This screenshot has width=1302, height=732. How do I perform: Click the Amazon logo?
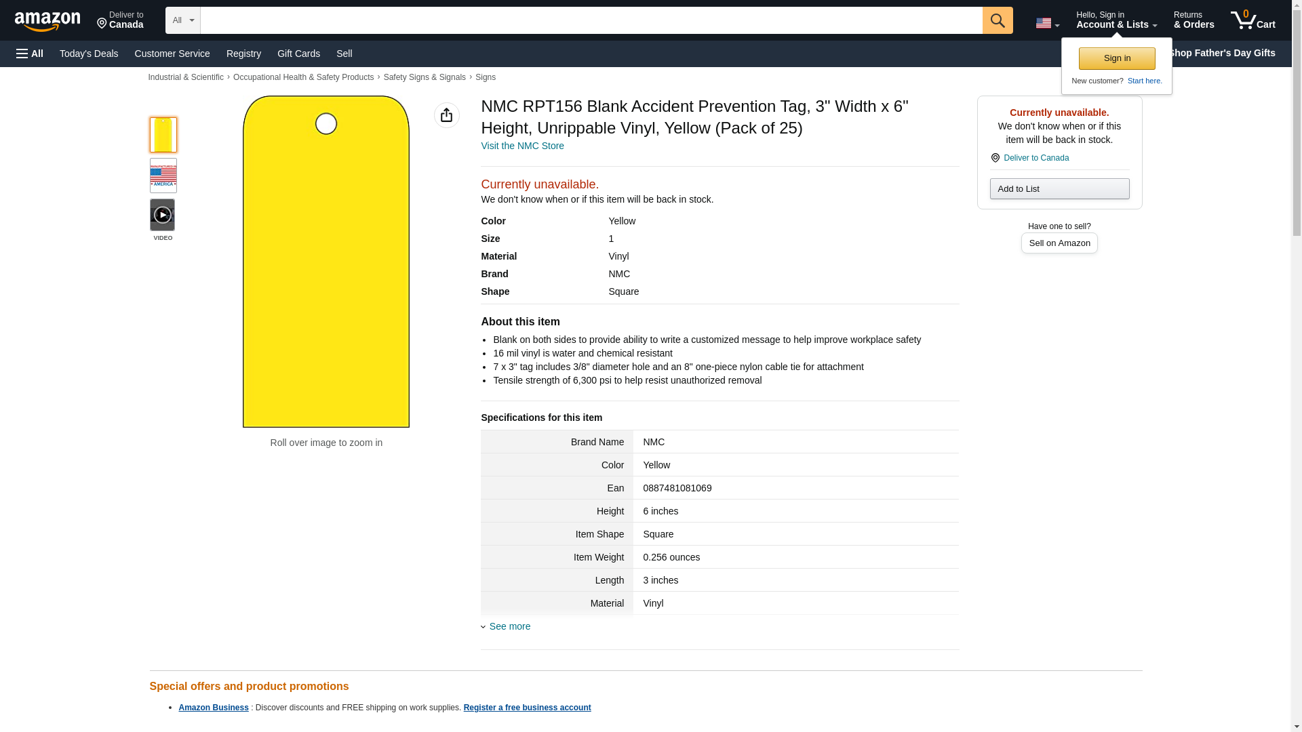pyautogui.click(x=47, y=21)
